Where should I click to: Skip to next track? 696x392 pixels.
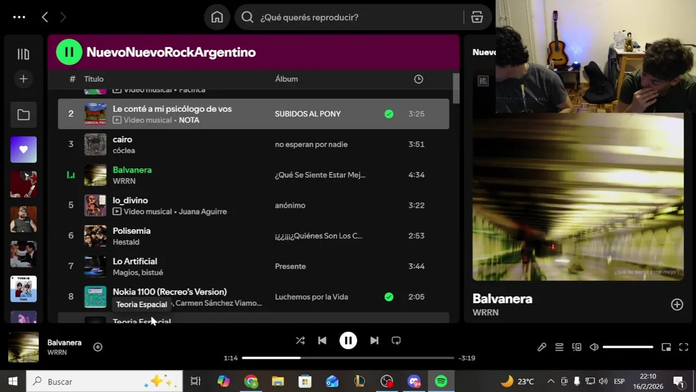coord(374,341)
